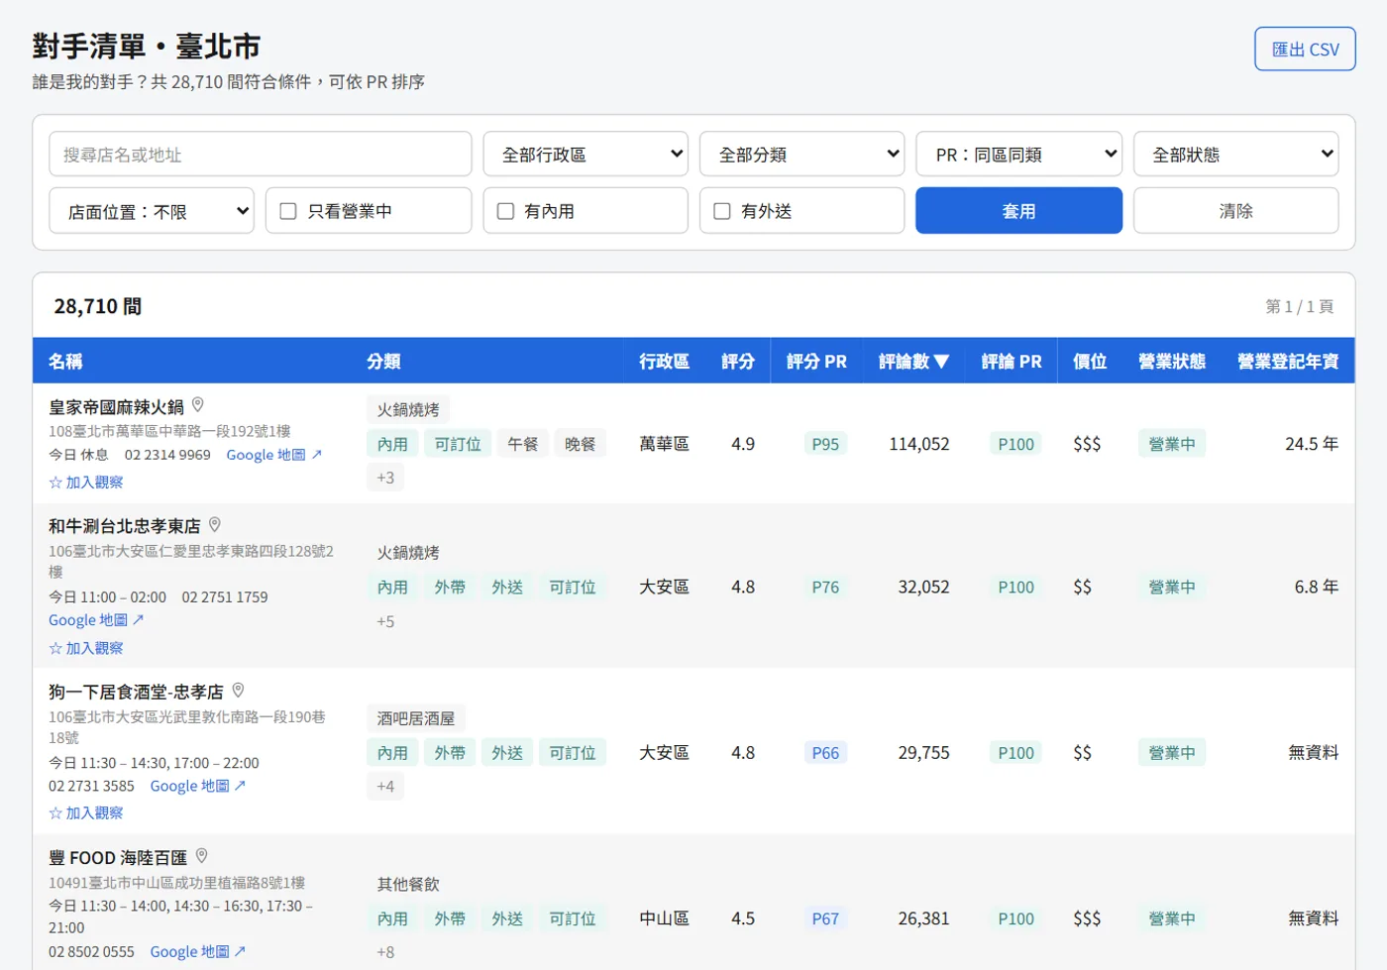Open the 全部行政區 dropdown
Viewport: 1387px width, 970px height.
[586, 155]
